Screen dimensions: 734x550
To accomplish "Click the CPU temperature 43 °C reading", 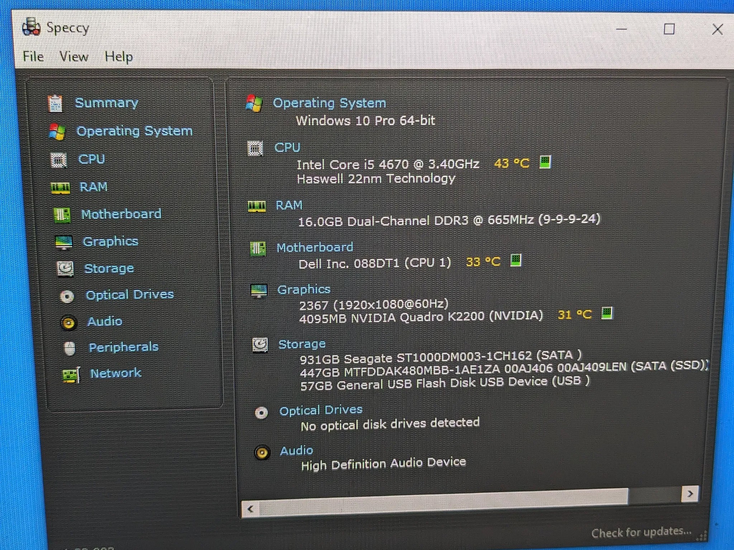I will (x=511, y=163).
